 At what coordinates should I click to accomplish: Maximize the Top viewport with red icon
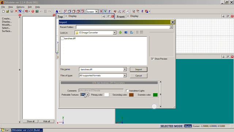pos(113,16)
